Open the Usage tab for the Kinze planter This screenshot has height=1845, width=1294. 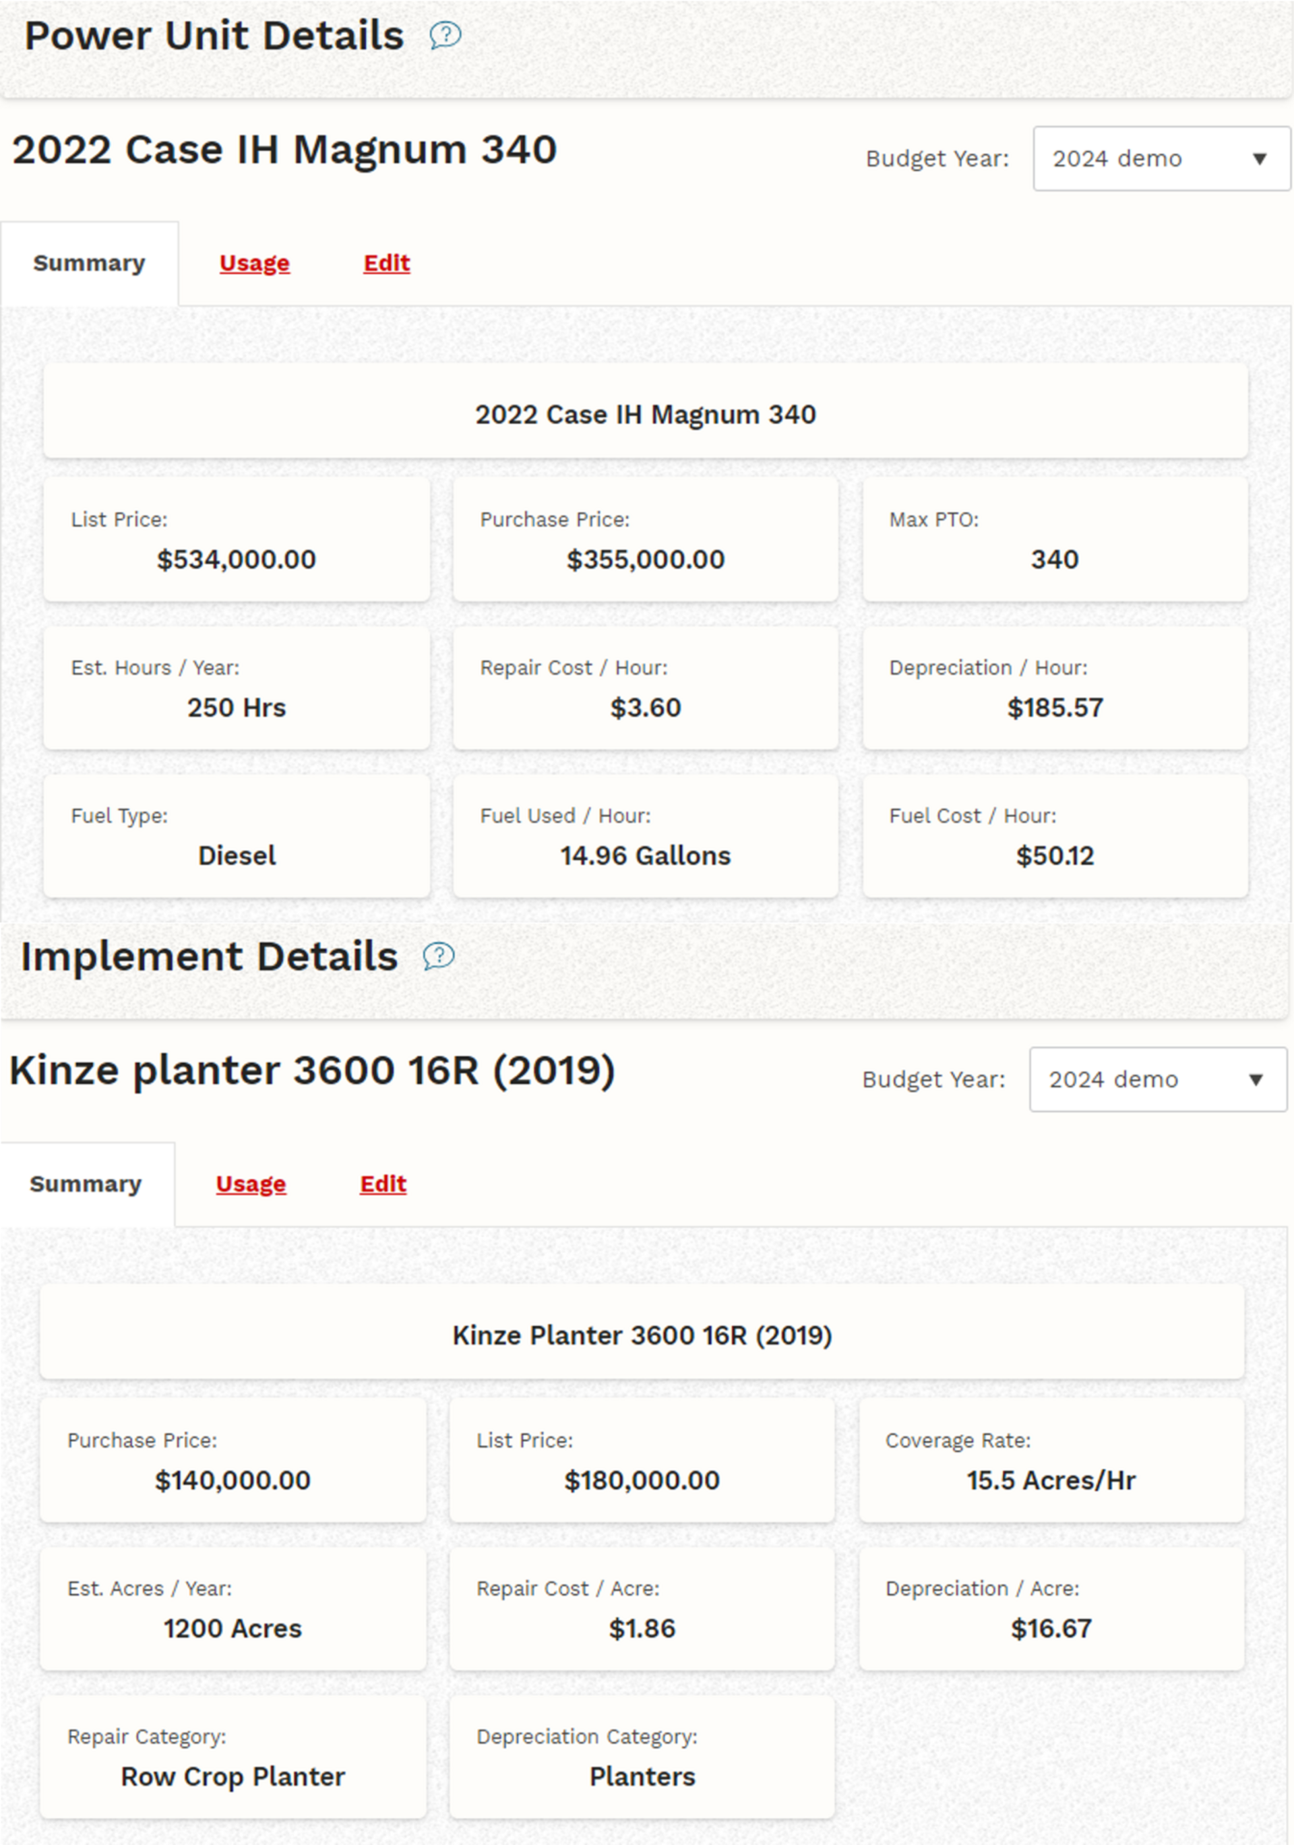point(251,1184)
